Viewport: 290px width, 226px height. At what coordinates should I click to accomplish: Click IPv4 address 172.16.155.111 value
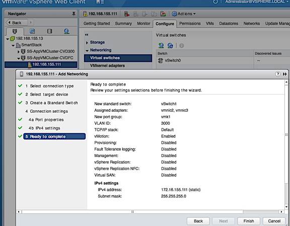tap(181, 190)
